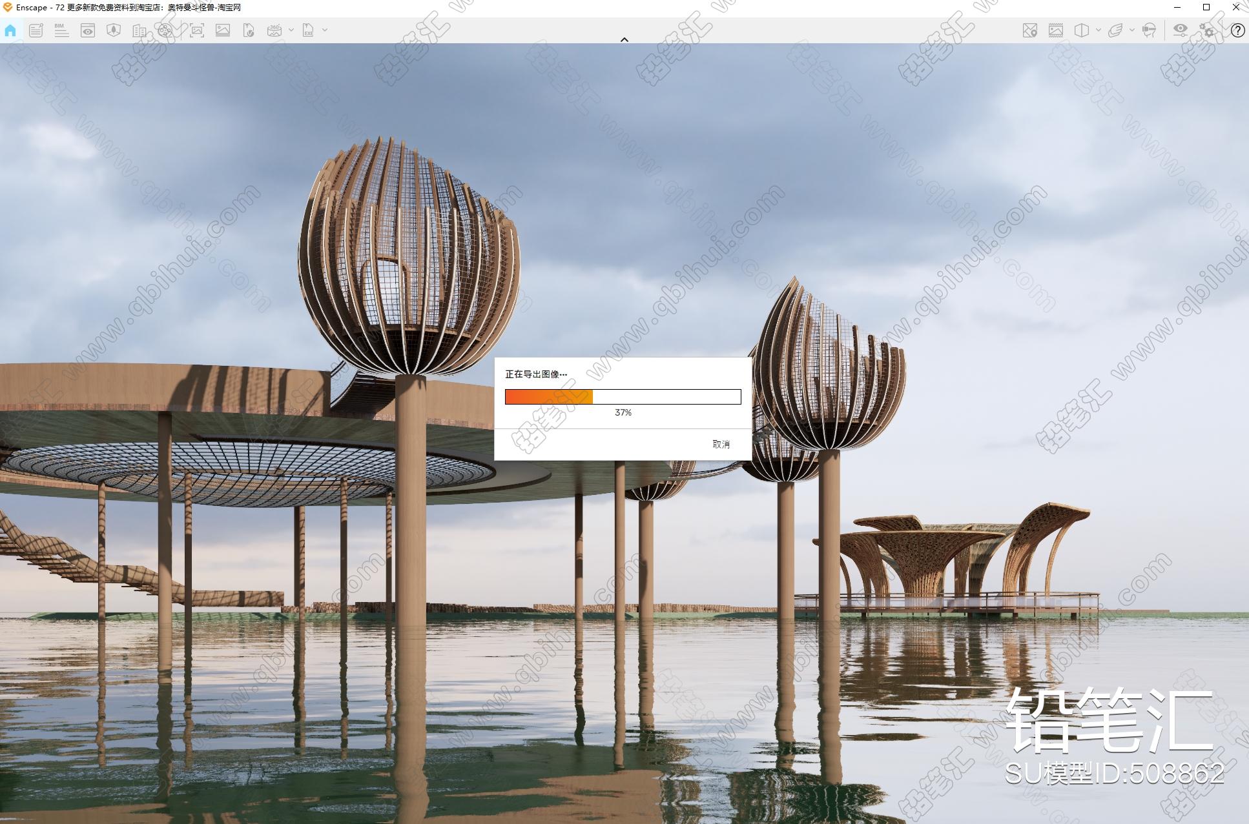Screen dimensions: 1249x824
Task: Collapse the toolbar with the up chevron
Action: point(624,39)
